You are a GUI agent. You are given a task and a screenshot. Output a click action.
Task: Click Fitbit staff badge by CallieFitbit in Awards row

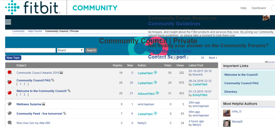pyautogui.click(x=155, y=72)
